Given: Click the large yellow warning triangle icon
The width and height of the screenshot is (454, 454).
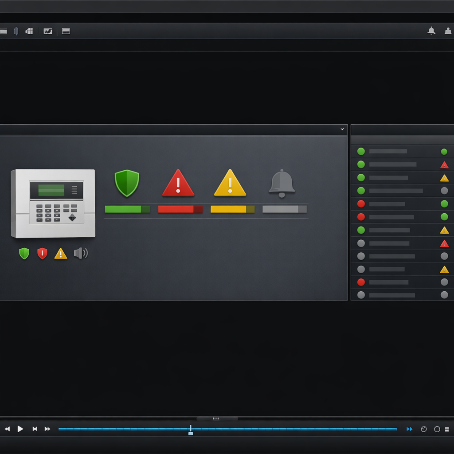Looking at the screenshot, I should coord(230,183).
